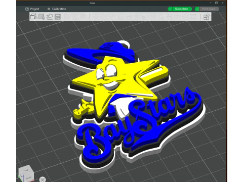Open the Assembly view icon
This screenshot has height=182, width=243.
207,17
